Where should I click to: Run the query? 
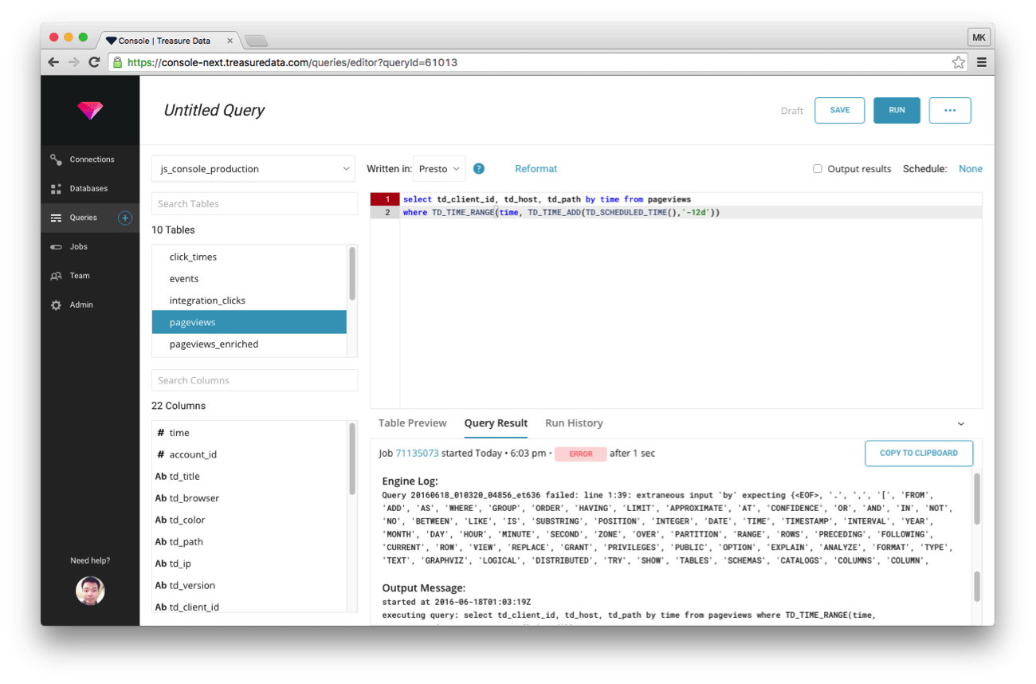point(897,110)
